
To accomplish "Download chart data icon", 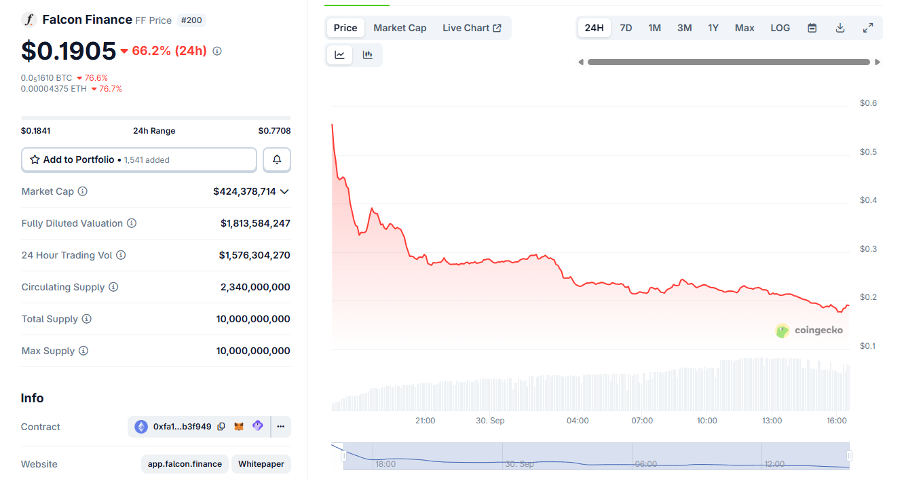I will click(840, 28).
